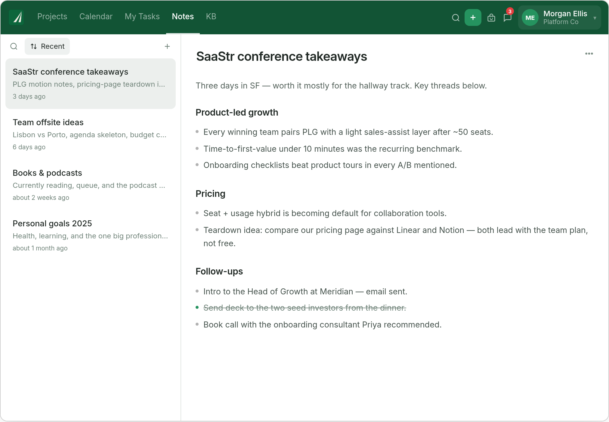Open the robot assistant icon
The image size is (609, 422).
(491, 18)
